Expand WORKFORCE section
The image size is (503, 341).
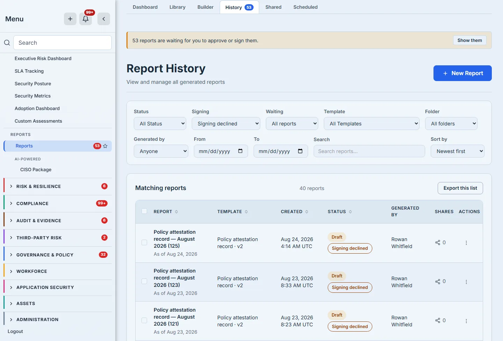[x=58, y=271]
